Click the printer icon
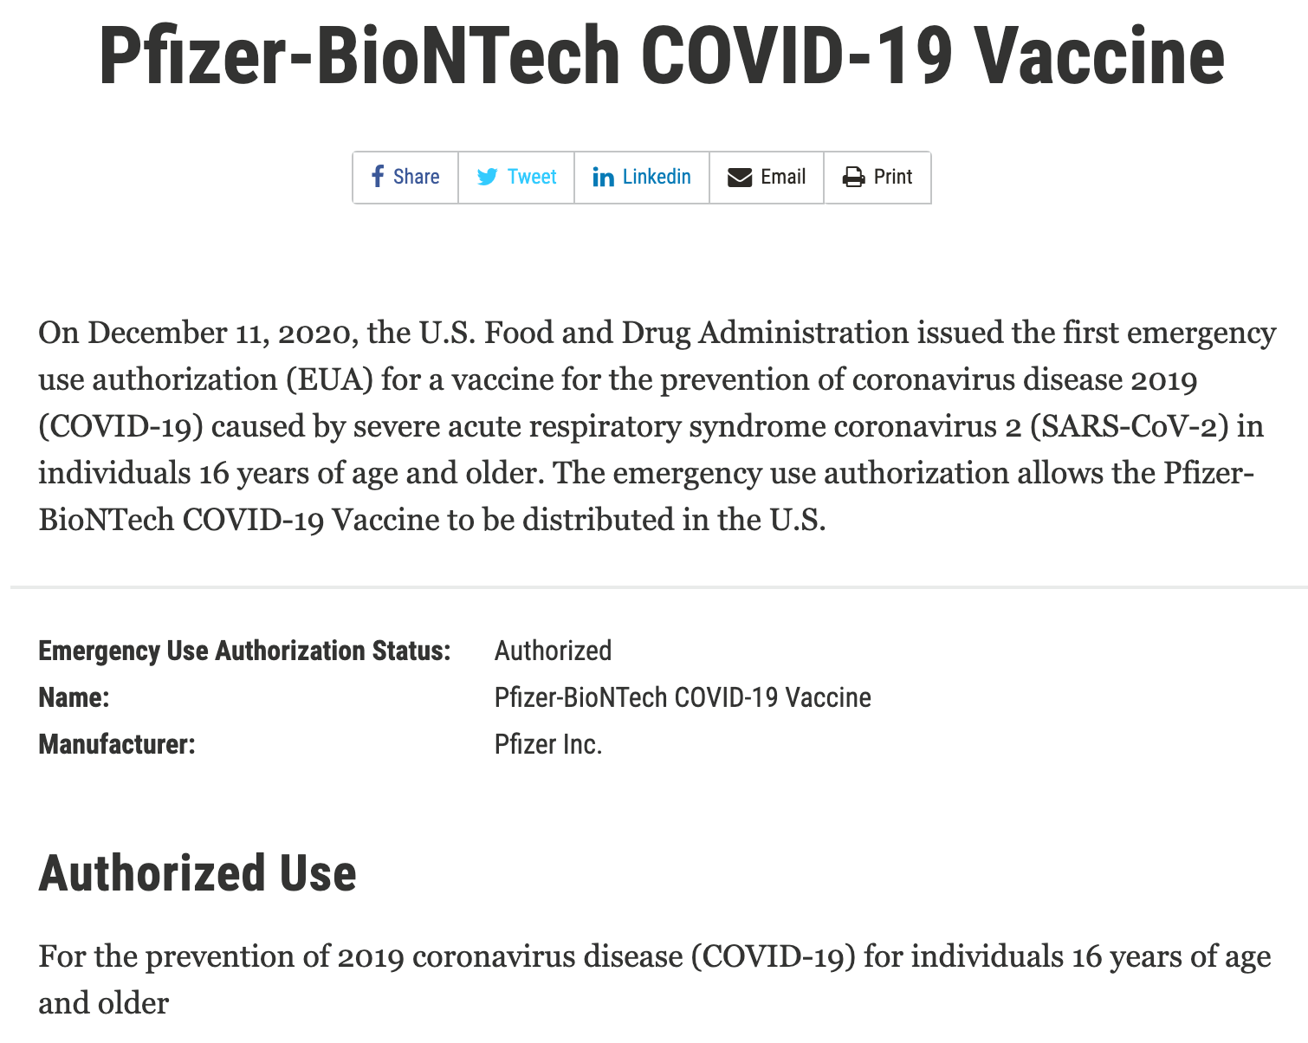The height and width of the screenshot is (1043, 1308). point(854,178)
